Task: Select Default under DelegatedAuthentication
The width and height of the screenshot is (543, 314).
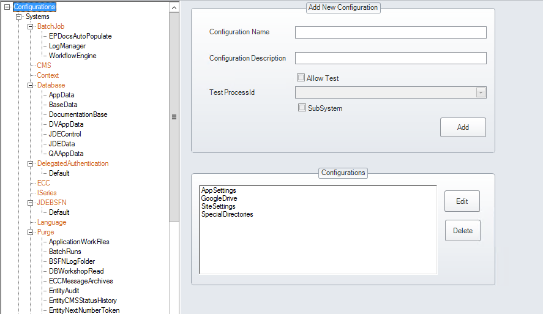Action: click(59, 173)
